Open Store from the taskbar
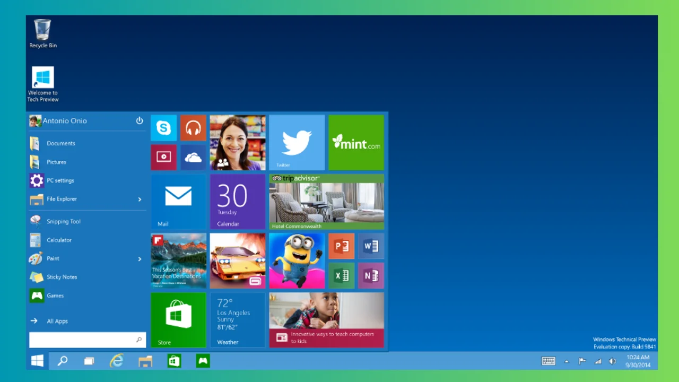The image size is (679, 382). click(174, 361)
